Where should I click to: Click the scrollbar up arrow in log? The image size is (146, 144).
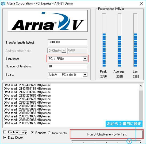click(x=141, y=86)
